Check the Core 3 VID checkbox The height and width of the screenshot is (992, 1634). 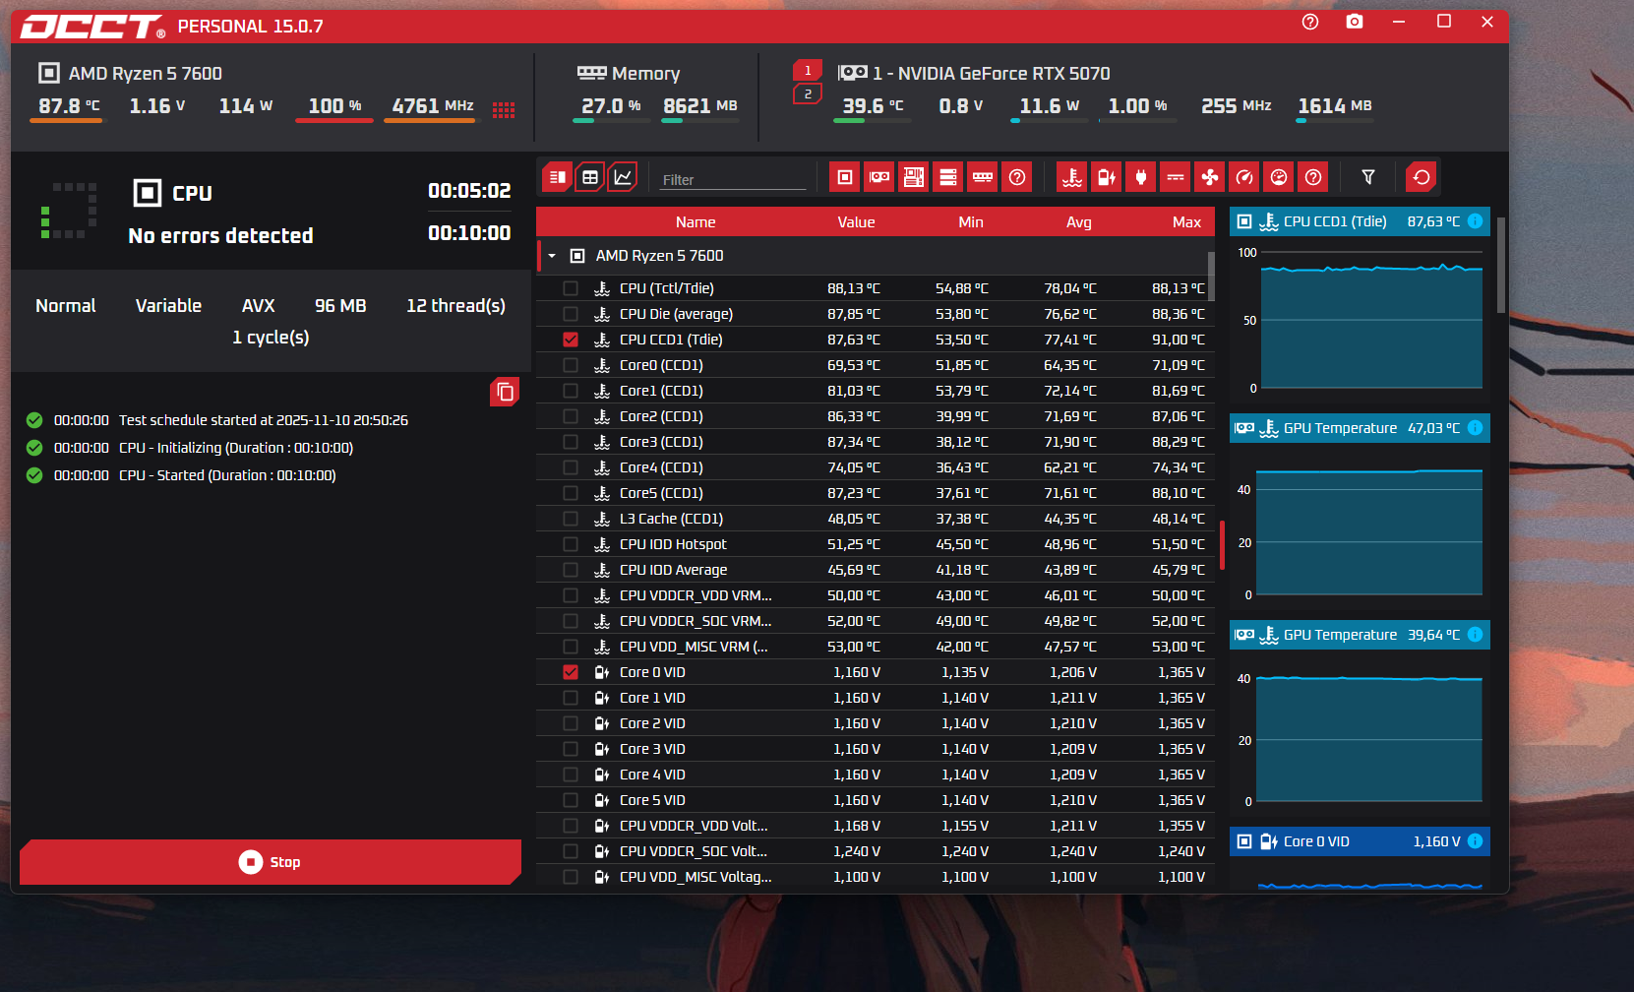(571, 749)
